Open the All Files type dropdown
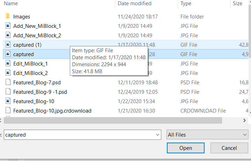 pyautogui.click(x=207, y=135)
